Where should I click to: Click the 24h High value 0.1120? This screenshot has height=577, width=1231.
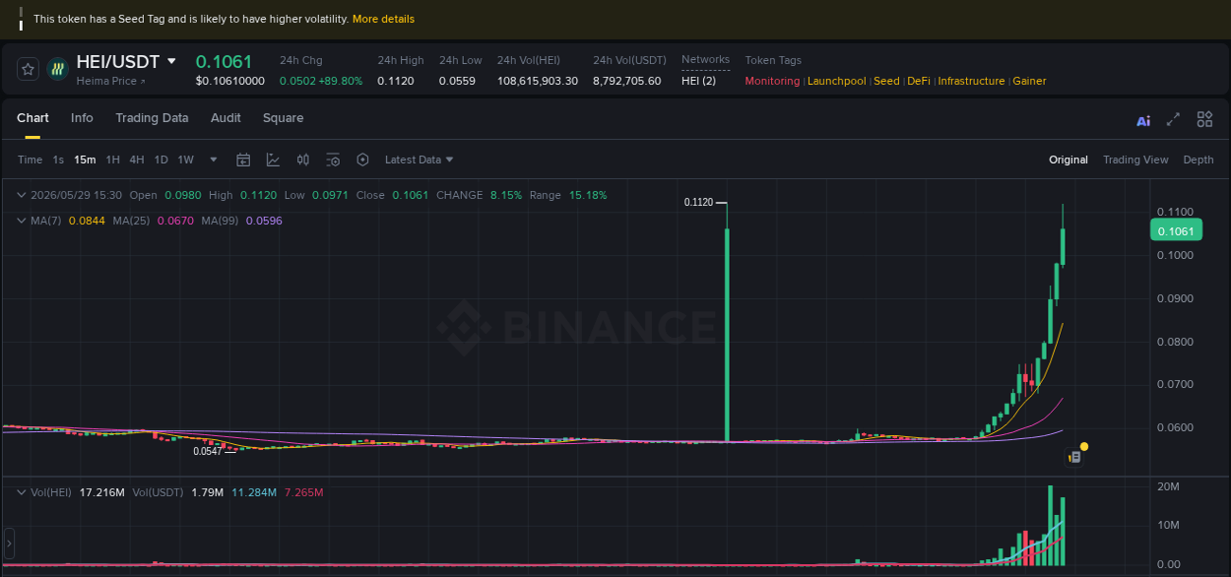tap(395, 81)
